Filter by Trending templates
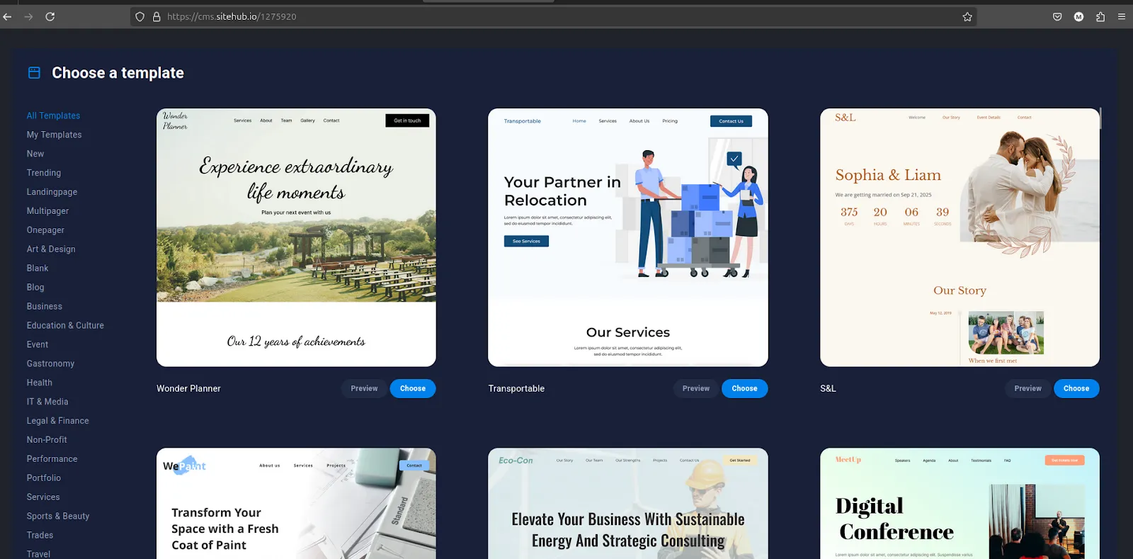 (x=44, y=173)
